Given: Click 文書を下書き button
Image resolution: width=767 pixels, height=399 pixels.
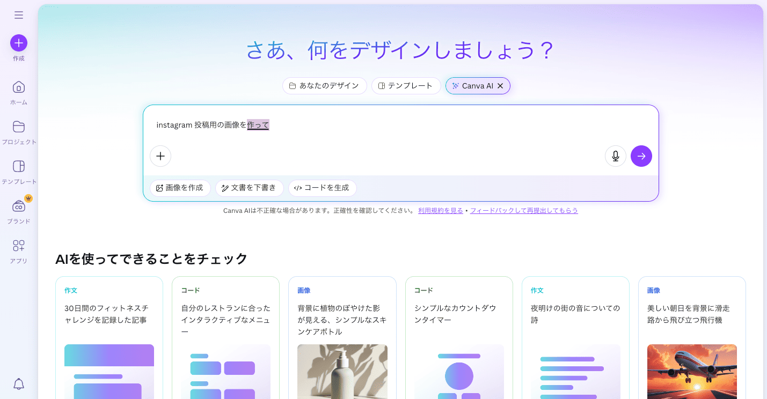Looking at the screenshot, I should [250, 188].
